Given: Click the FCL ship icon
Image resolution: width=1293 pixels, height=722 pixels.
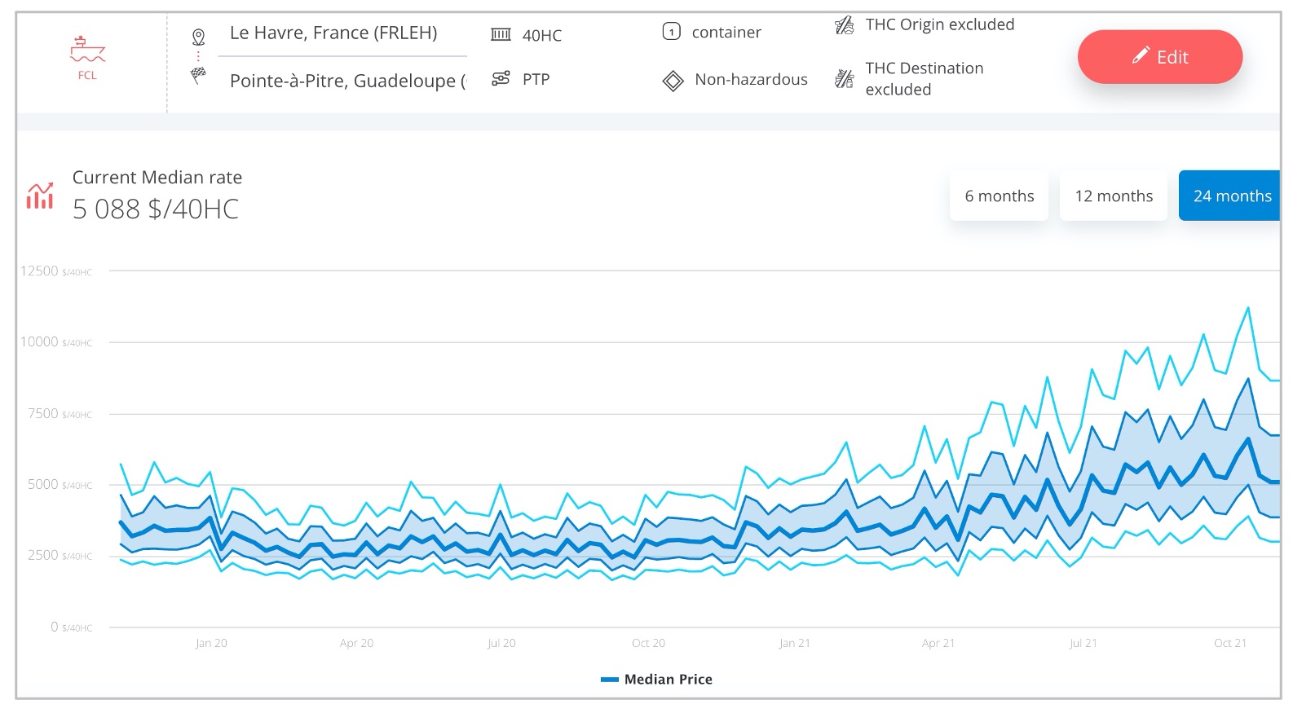Looking at the screenshot, I should 87,50.
